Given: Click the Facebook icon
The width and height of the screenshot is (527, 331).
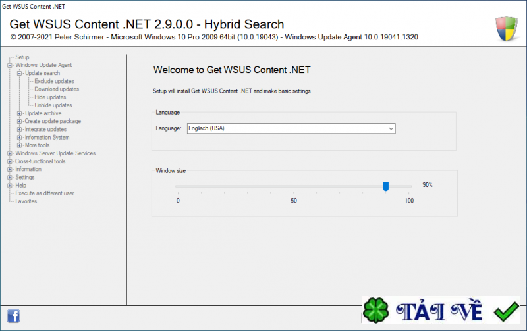Looking at the screenshot, I should tap(13, 316).
